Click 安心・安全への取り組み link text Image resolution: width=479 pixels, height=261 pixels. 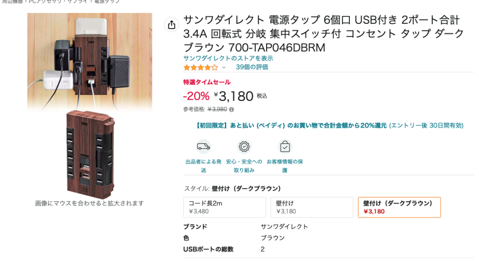pyautogui.click(x=244, y=166)
